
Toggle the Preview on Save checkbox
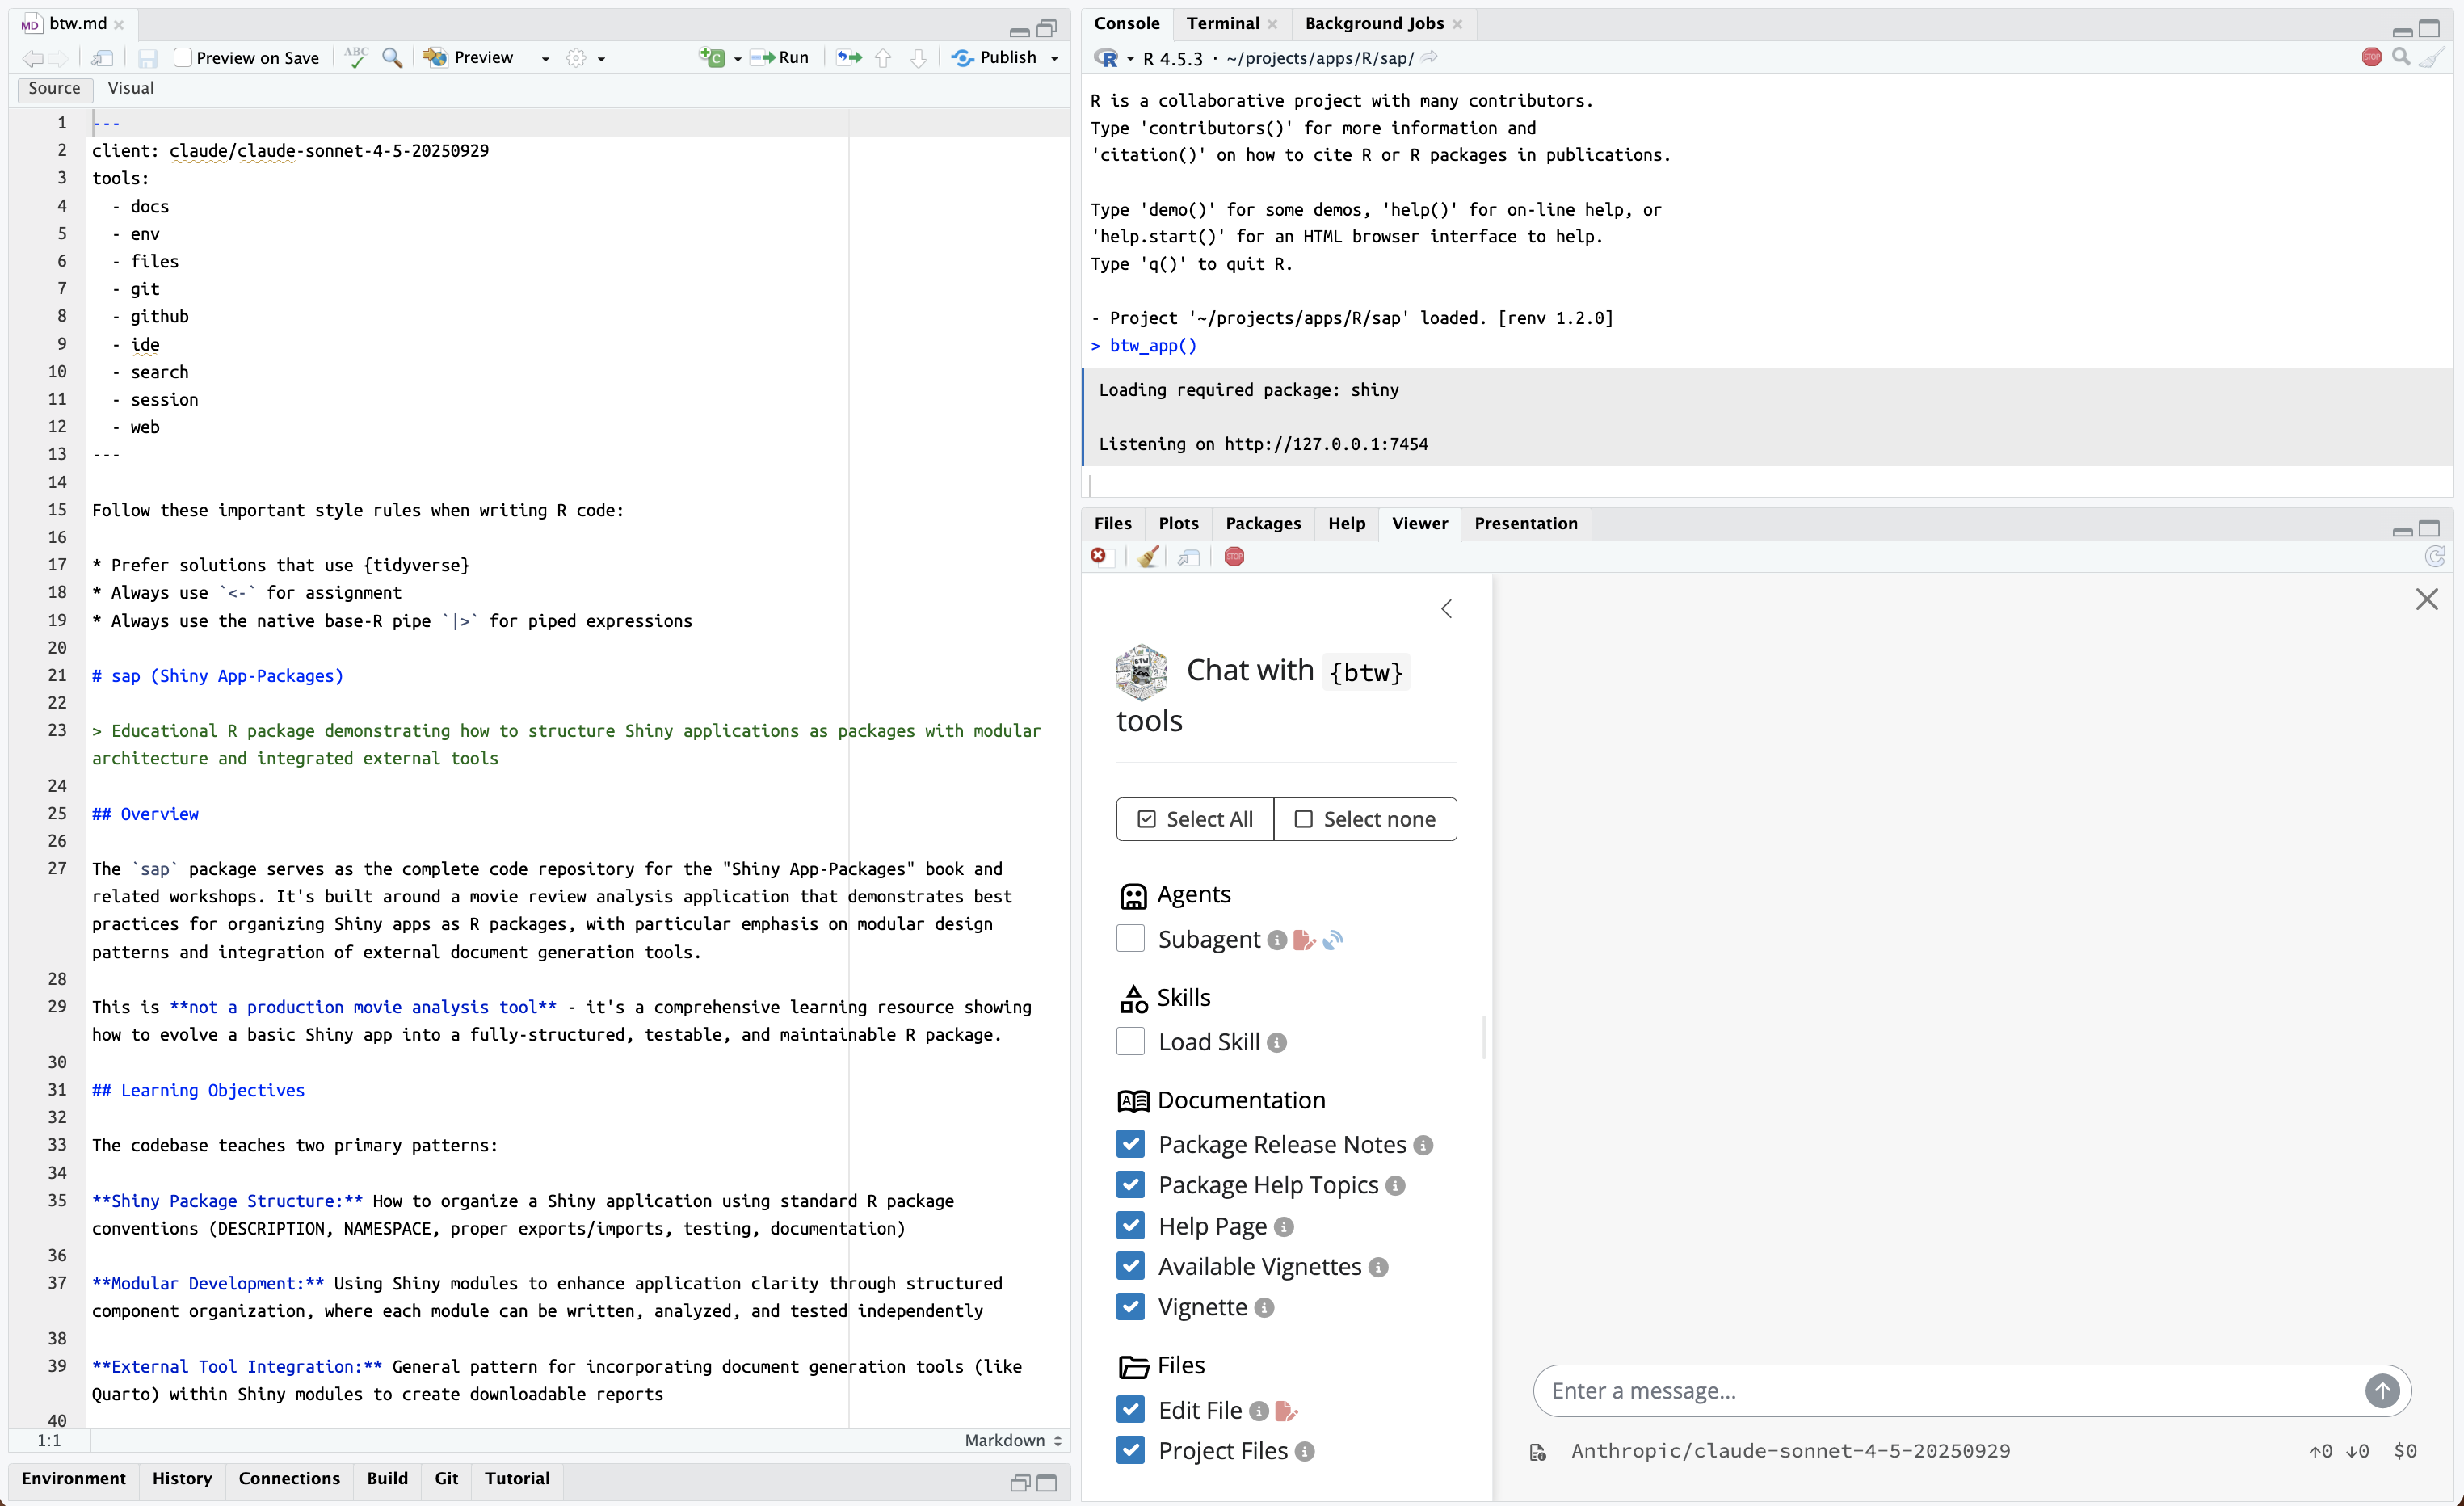pyautogui.click(x=183, y=58)
